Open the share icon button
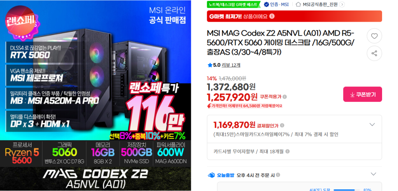The height and width of the screenshot is (191, 398). [x=374, y=53]
